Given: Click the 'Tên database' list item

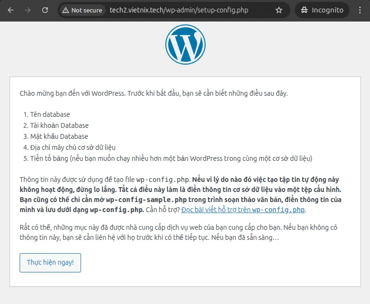Looking at the screenshot, I should pos(50,114).
